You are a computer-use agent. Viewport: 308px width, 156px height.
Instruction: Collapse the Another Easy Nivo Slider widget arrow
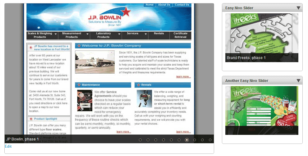click(x=298, y=80)
